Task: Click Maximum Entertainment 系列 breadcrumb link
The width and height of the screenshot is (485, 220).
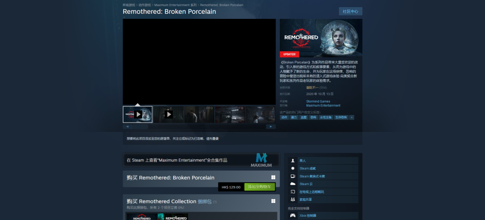Action: tap(175, 5)
